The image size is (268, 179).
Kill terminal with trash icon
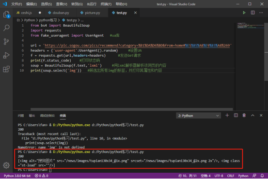[x=244, y=116]
